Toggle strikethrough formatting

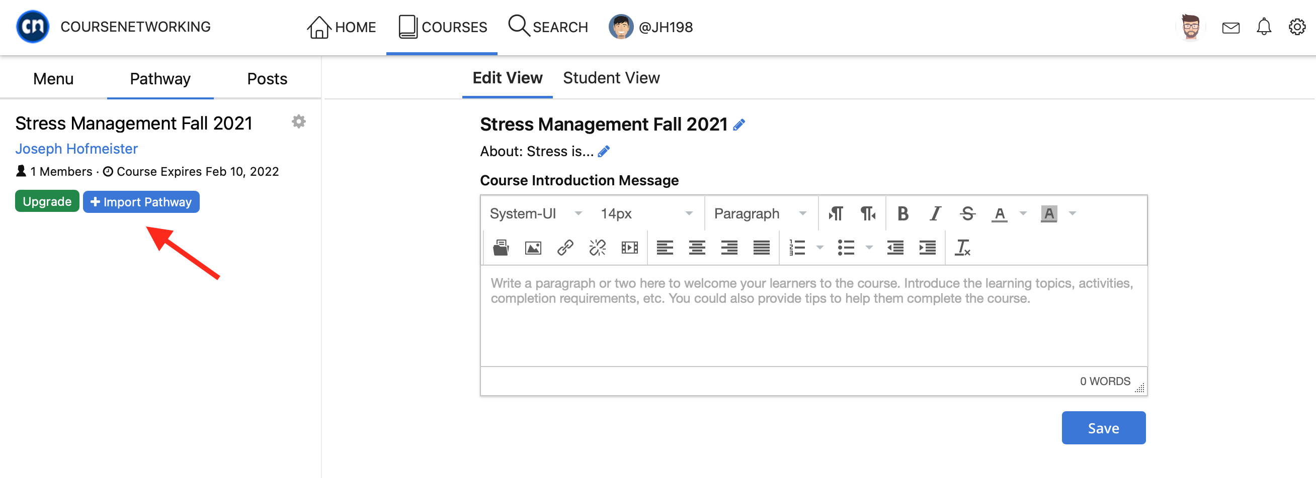click(x=967, y=213)
